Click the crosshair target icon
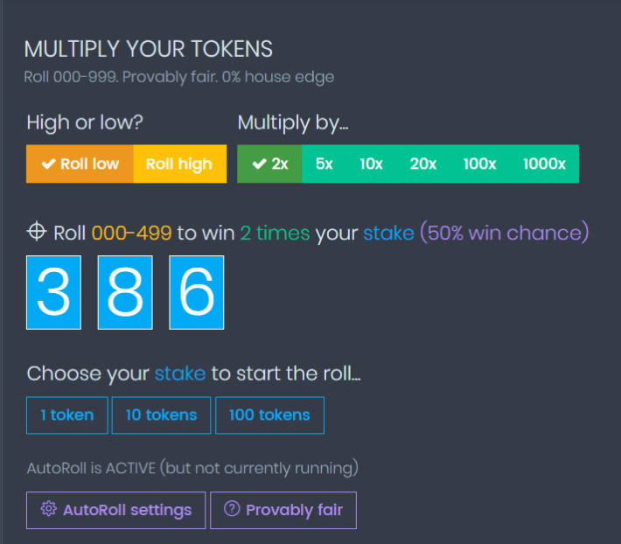The image size is (621, 544). click(x=37, y=232)
